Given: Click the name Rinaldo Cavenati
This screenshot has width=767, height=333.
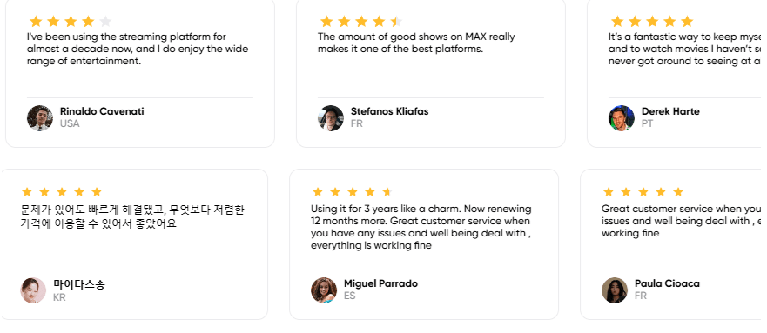Looking at the screenshot, I should click(102, 111).
